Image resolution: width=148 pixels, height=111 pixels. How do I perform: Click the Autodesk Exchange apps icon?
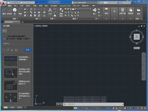pos(118,3)
